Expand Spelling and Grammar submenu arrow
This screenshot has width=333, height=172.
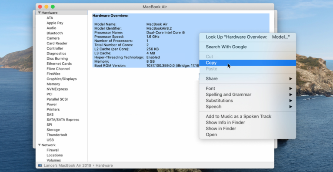tap(291, 94)
